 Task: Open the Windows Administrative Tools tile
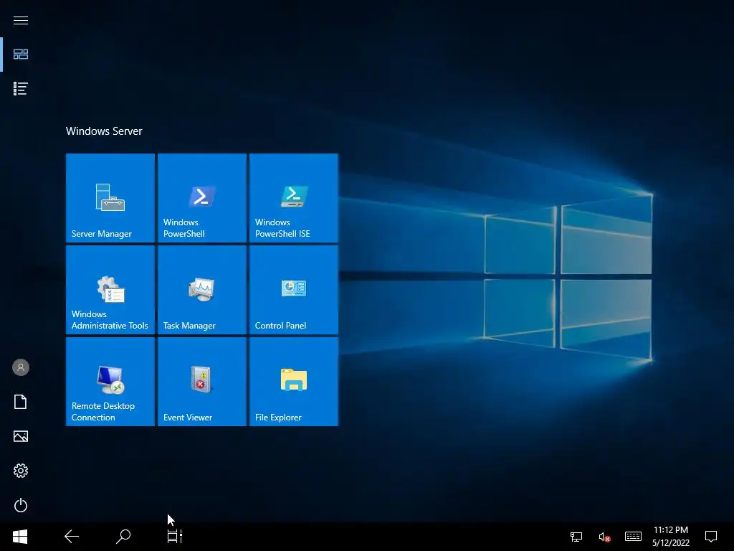pyautogui.click(x=110, y=290)
